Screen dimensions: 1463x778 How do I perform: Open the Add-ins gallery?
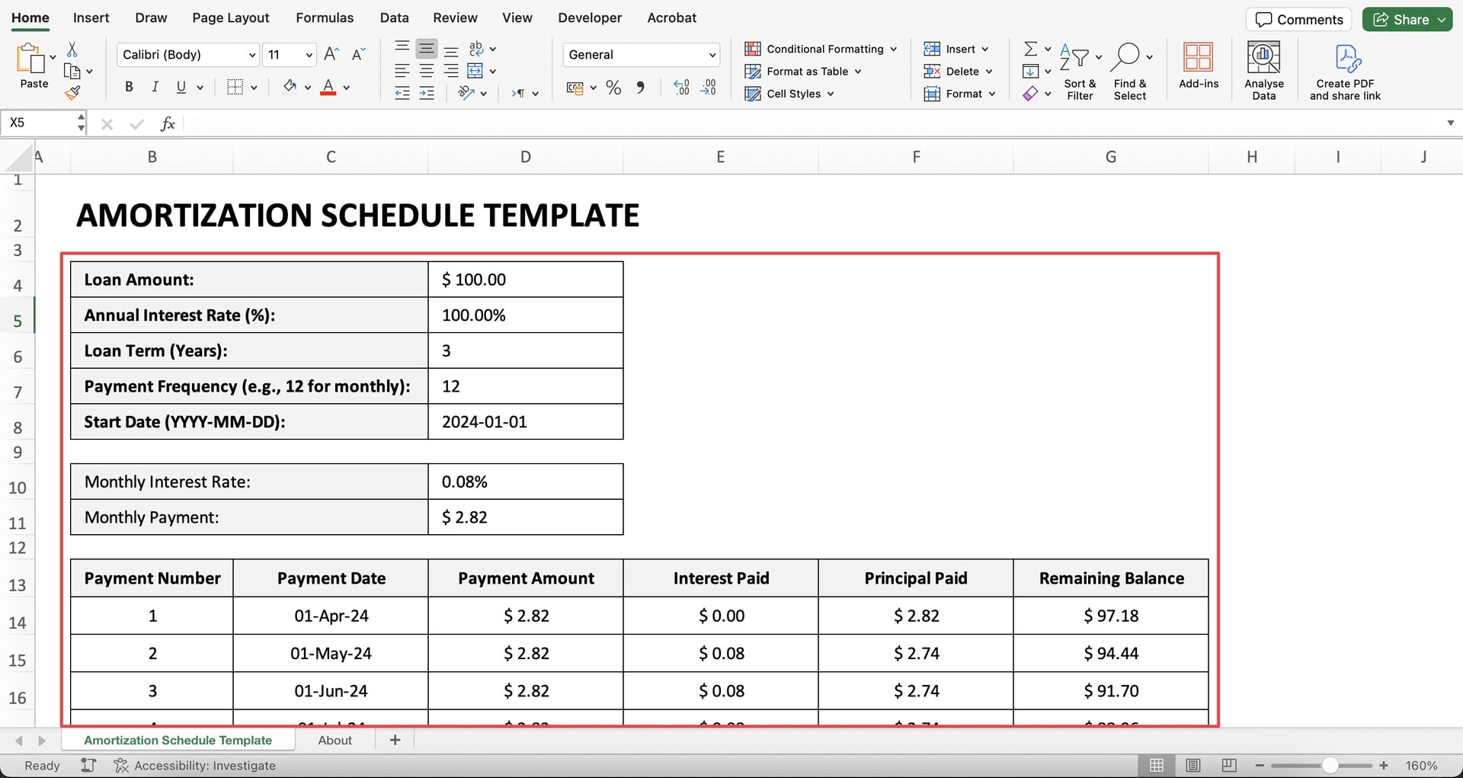[x=1198, y=66]
